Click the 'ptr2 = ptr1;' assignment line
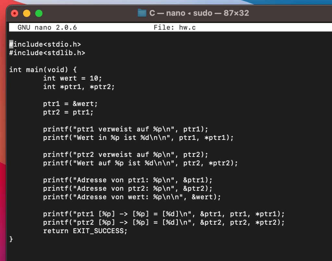Screen dimensions: 332x261 68,112
